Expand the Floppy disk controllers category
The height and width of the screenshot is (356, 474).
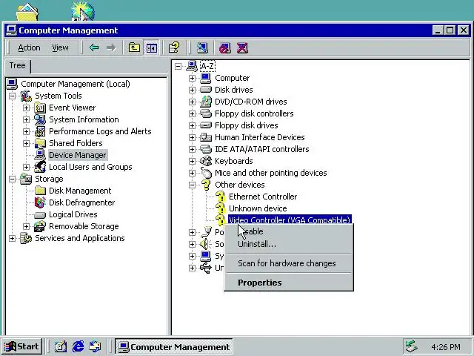[192, 113]
